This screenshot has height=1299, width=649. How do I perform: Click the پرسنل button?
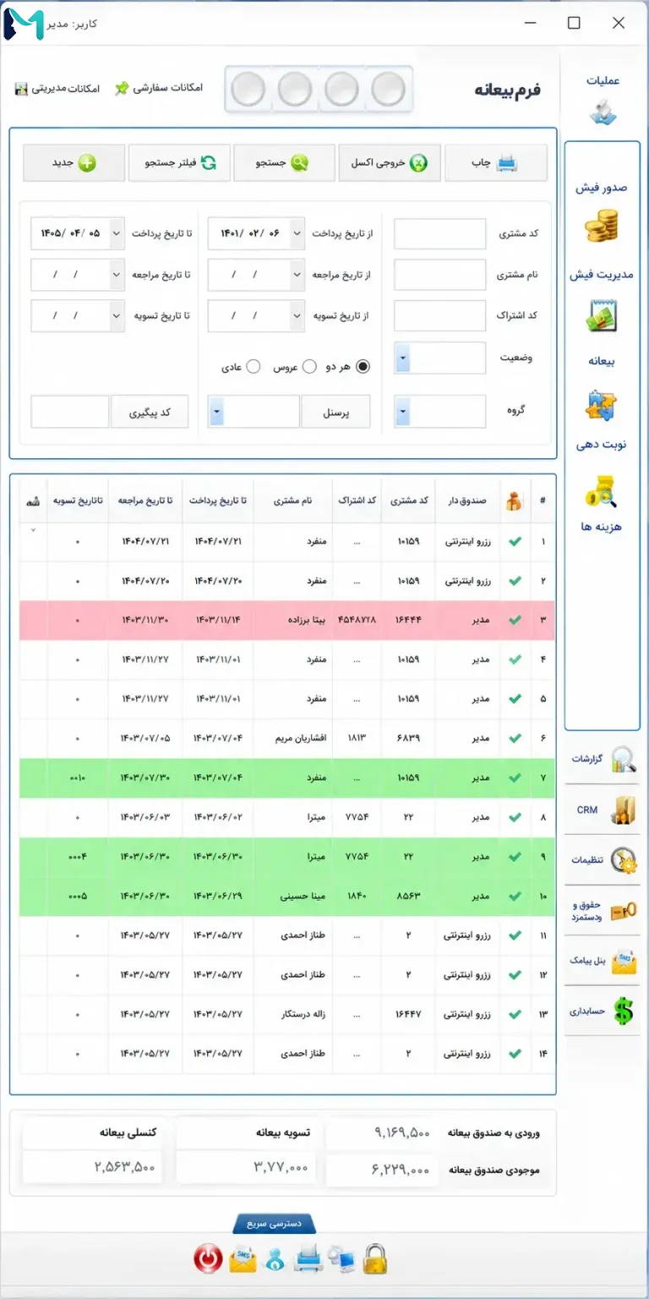[x=335, y=412]
